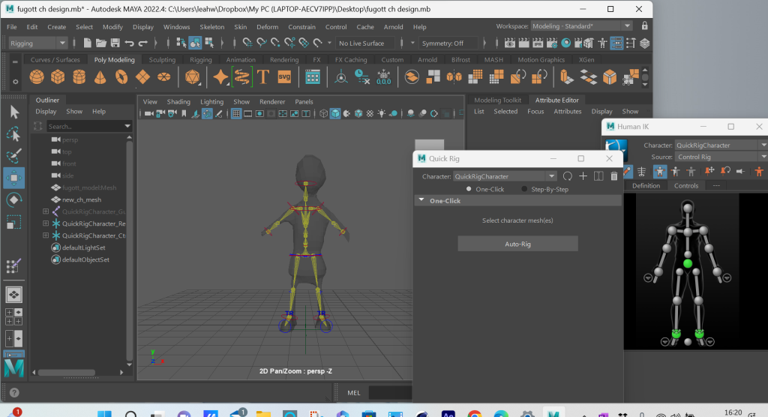Toggle snap to grids magnet icon

pyautogui.click(x=247, y=43)
